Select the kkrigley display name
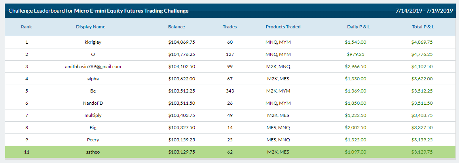This screenshot has height=163, width=459. point(93,42)
